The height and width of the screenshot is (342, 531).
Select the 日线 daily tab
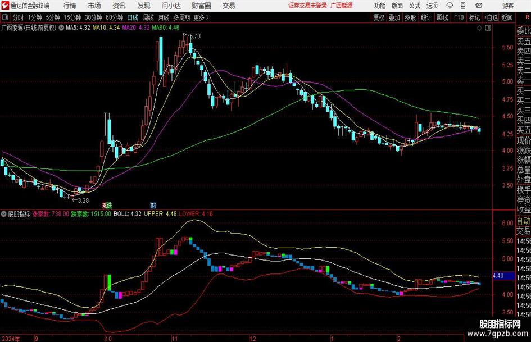coord(133,17)
